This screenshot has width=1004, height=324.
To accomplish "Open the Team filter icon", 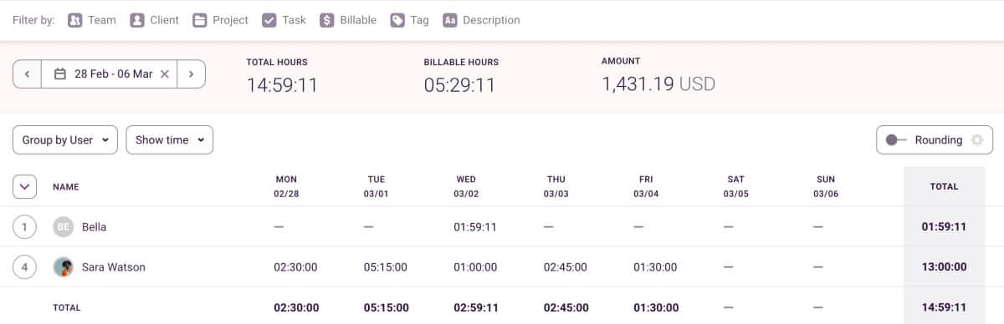I will click(x=75, y=20).
